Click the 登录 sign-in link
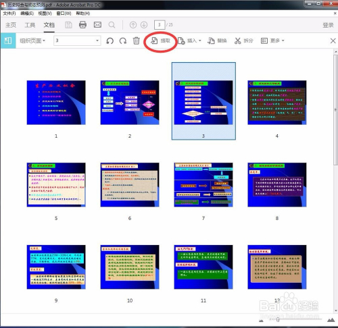 pyautogui.click(x=328, y=25)
